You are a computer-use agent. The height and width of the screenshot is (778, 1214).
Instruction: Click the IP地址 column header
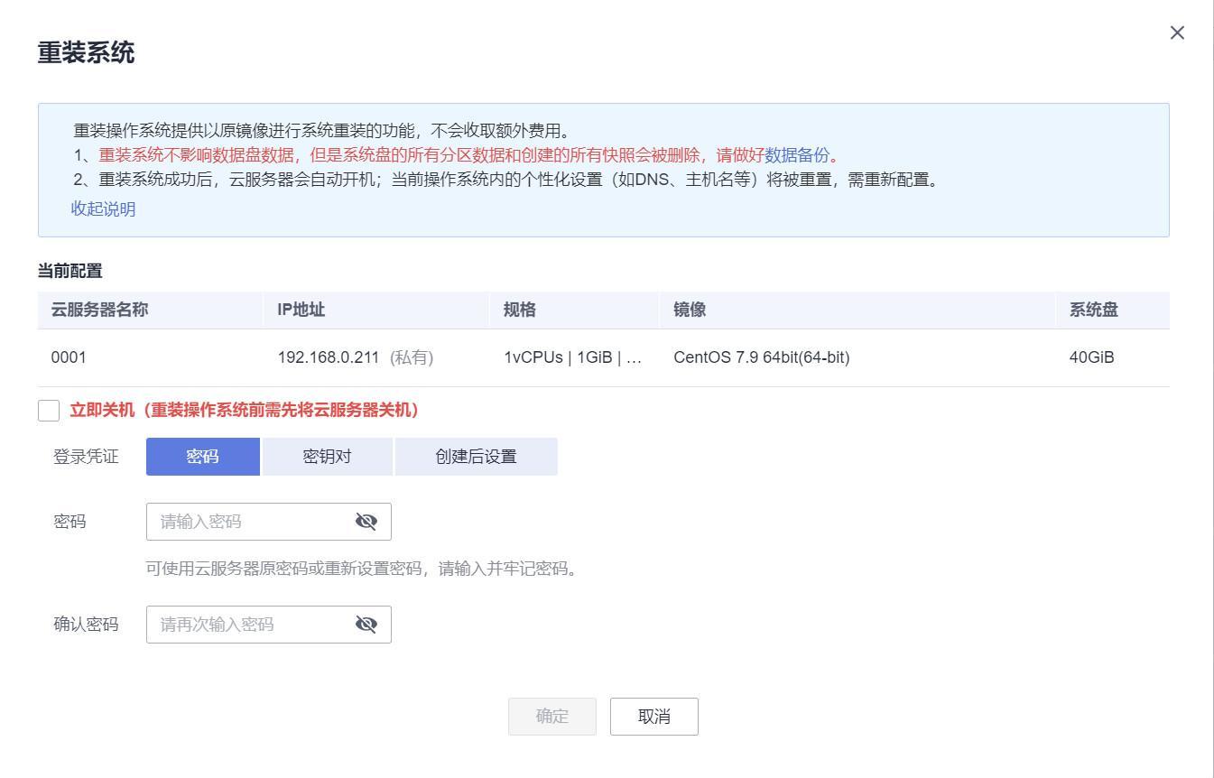click(301, 310)
